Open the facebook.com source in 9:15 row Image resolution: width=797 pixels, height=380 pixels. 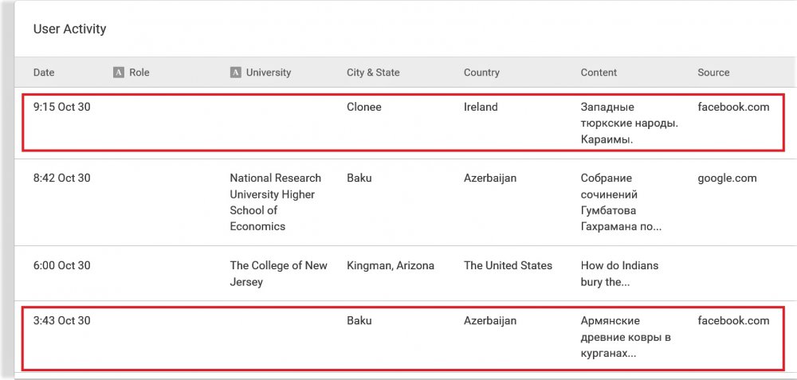pyautogui.click(x=733, y=107)
